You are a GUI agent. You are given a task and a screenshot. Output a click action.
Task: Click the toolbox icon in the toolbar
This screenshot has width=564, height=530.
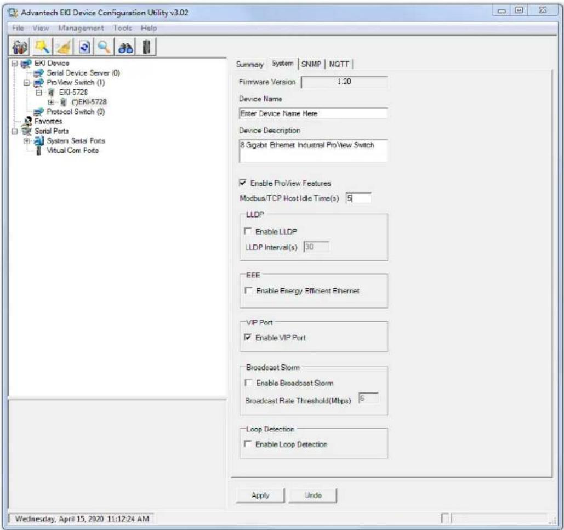20,47
